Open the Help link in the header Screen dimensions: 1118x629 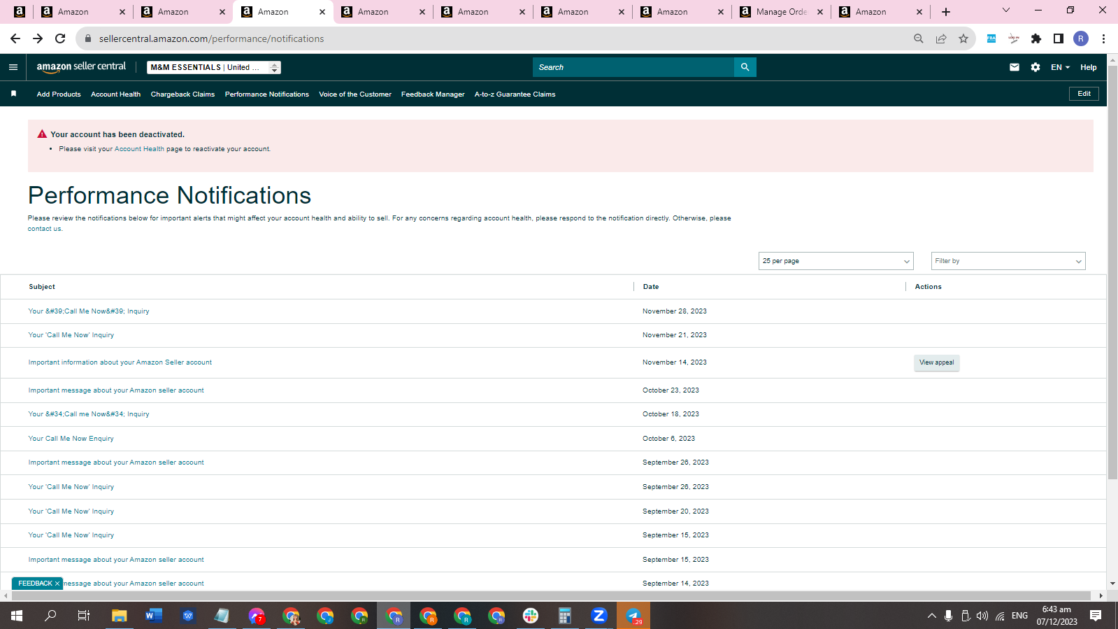(1088, 67)
